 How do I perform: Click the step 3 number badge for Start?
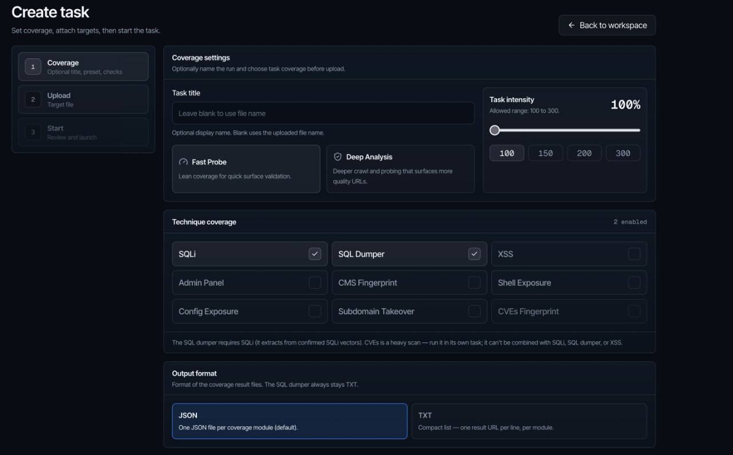[x=33, y=132]
